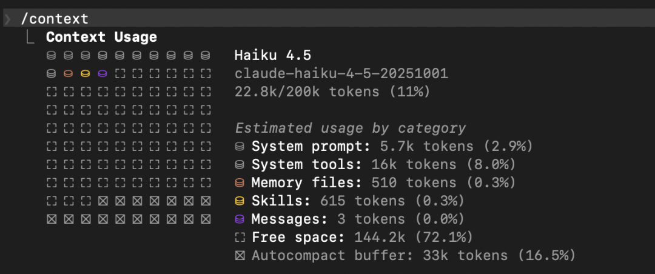Click the System prompt legend icon
This screenshot has width=655, height=274.
point(240,147)
